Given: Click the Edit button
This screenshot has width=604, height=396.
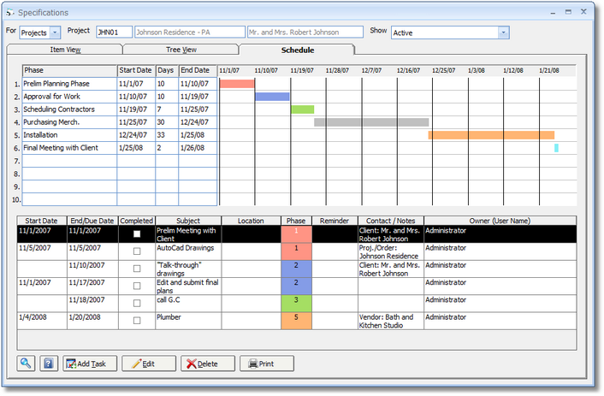Looking at the screenshot, I should [149, 363].
